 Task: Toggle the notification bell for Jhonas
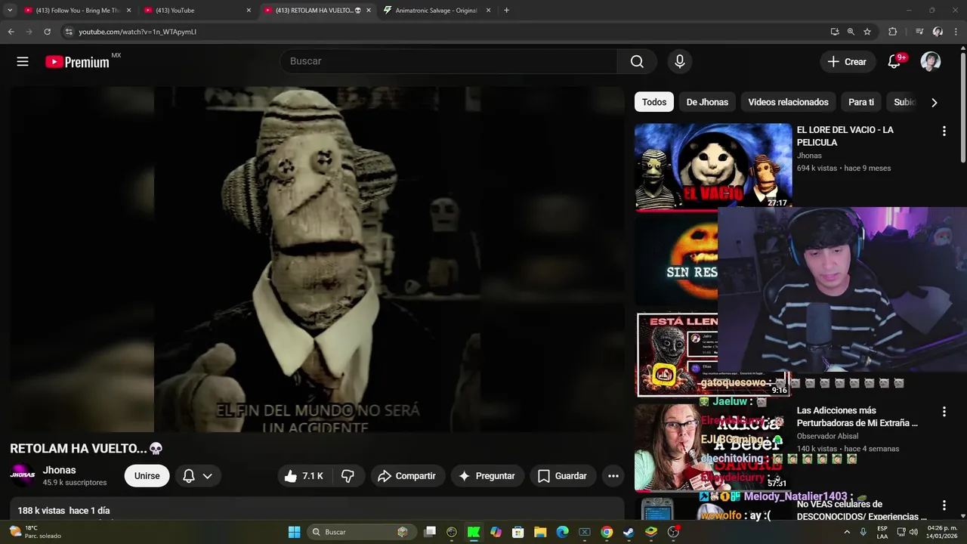pyautogui.click(x=189, y=476)
